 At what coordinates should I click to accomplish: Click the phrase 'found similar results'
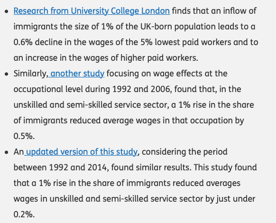tap(150, 167)
